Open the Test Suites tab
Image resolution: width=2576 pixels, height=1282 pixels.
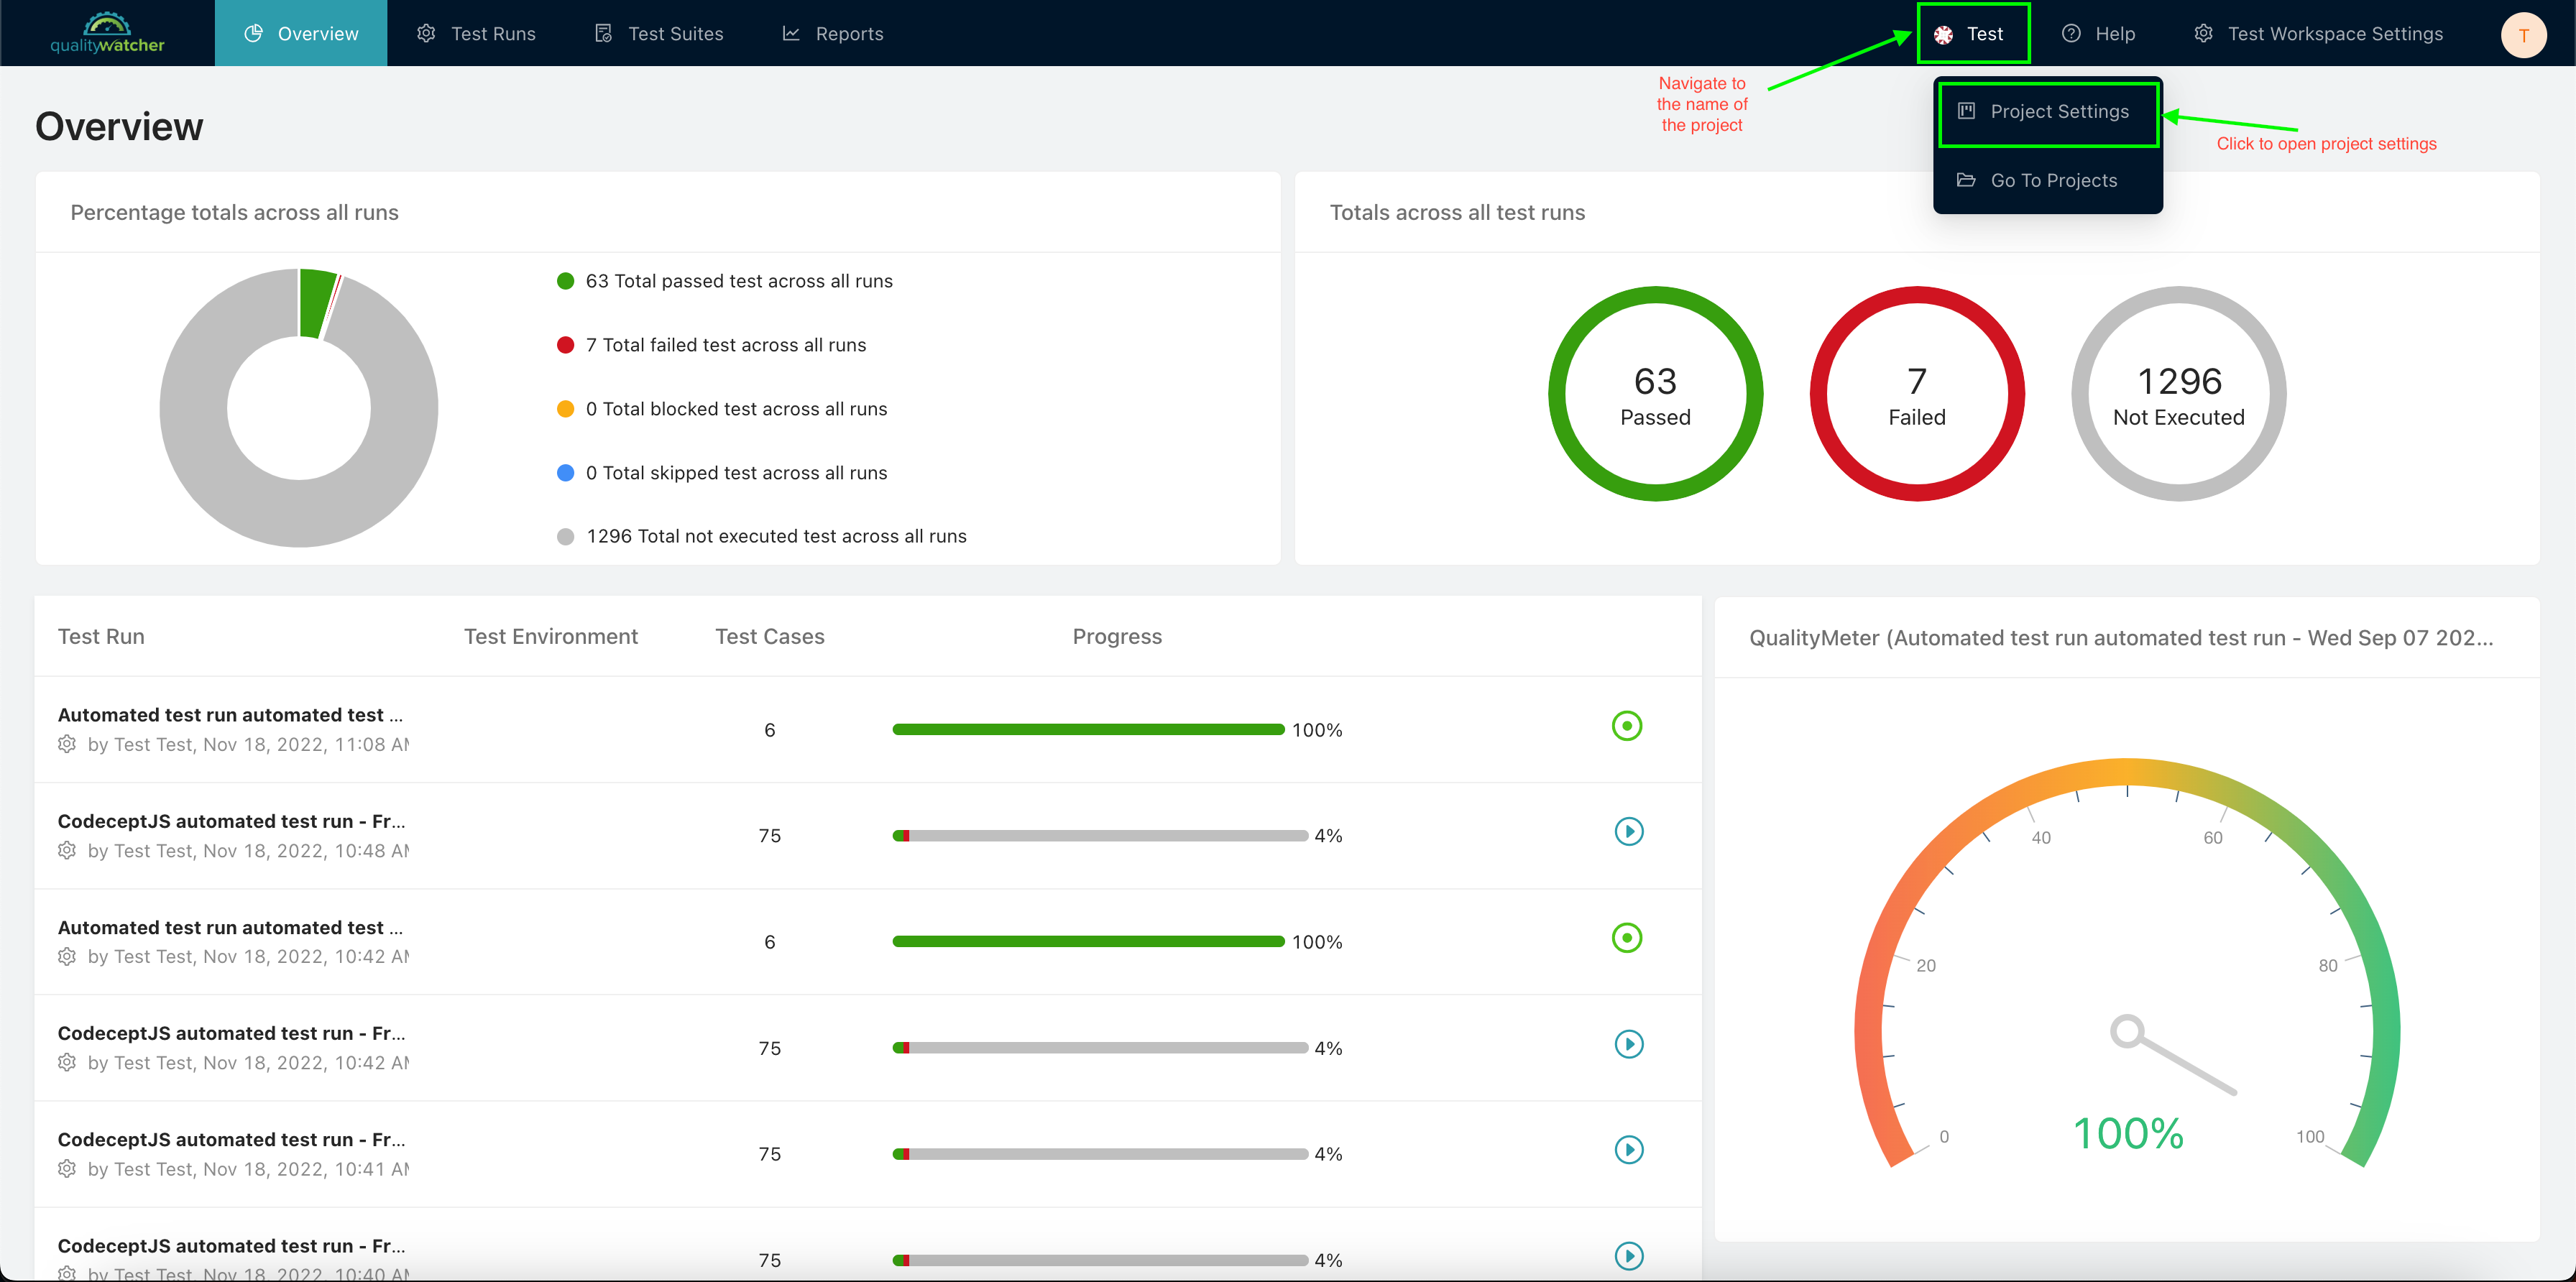click(659, 33)
